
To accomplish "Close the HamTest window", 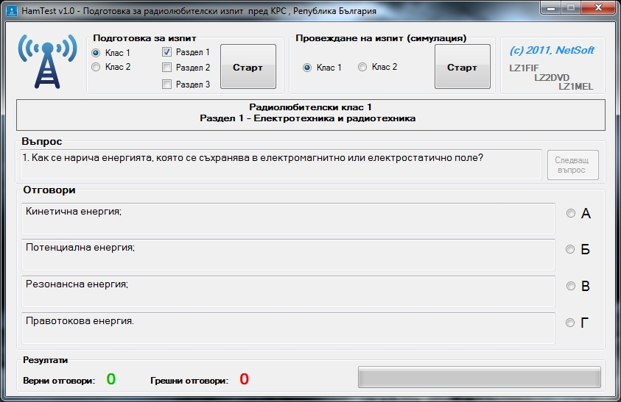I will click(x=598, y=7).
